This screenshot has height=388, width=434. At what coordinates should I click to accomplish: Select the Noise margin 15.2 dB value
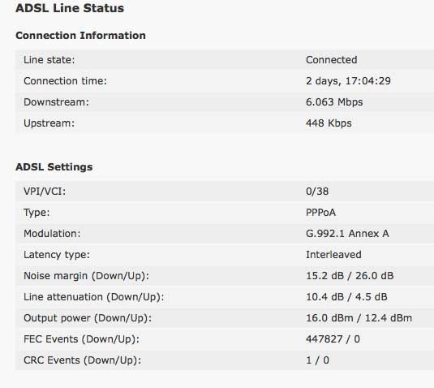[324, 275]
